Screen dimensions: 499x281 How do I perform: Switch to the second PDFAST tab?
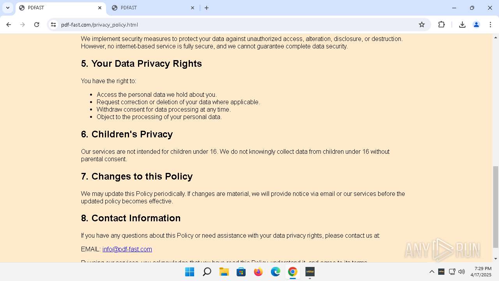(x=153, y=8)
